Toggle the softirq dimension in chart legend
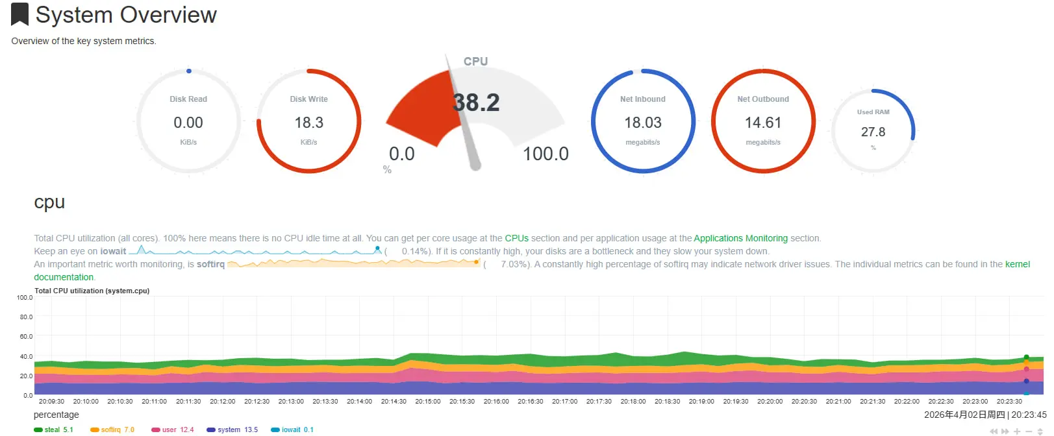1054x436 pixels. (111, 430)
